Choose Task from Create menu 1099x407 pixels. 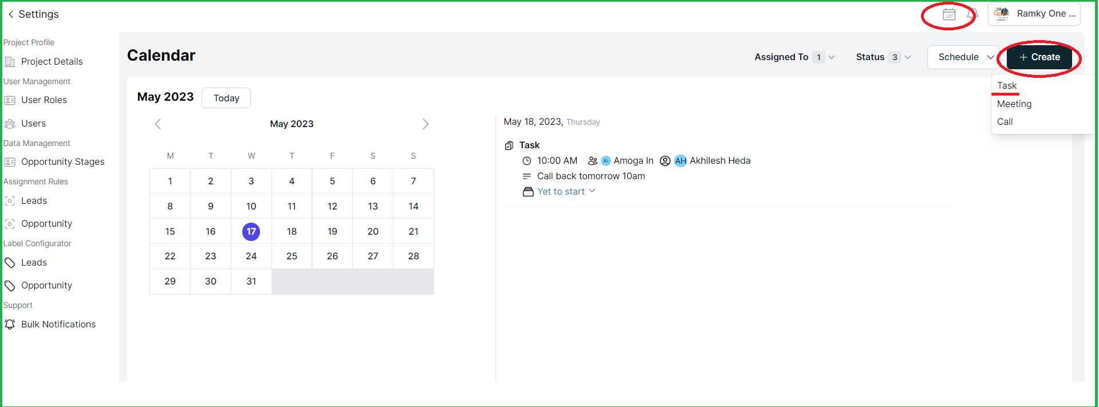pos(1007,86)
